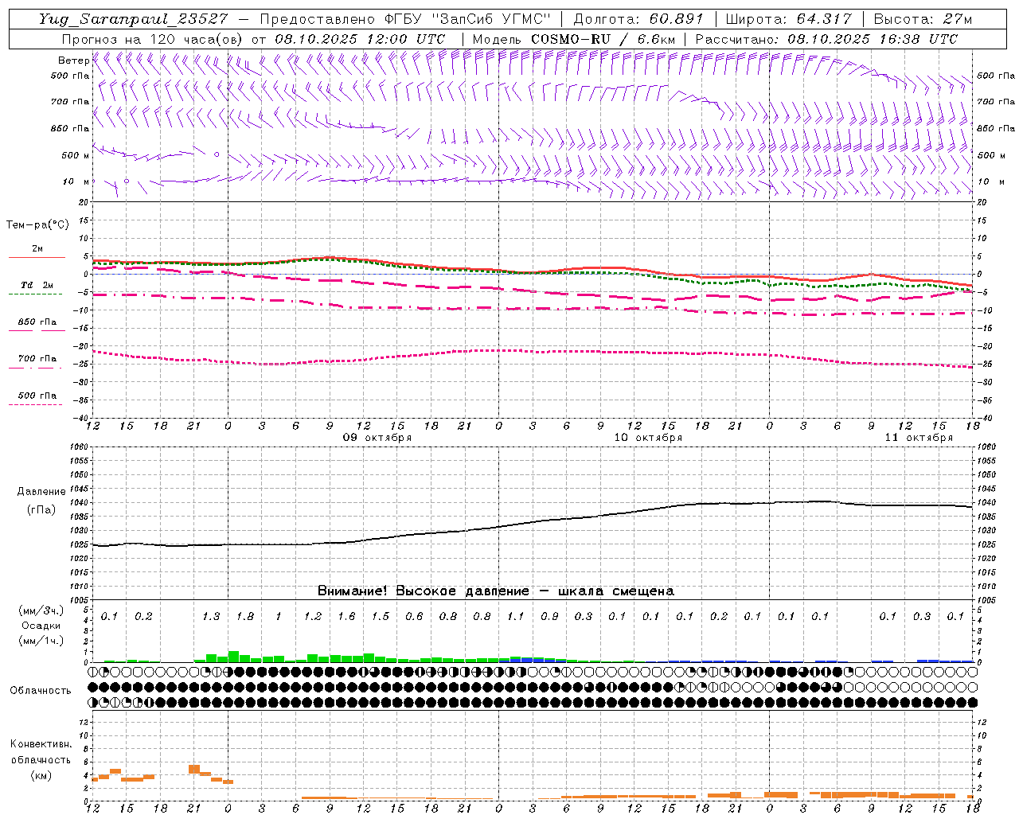Select the model label COSMO-RU / 6.6км
This screenshot has width=1019, height=815.
point(603,39)
